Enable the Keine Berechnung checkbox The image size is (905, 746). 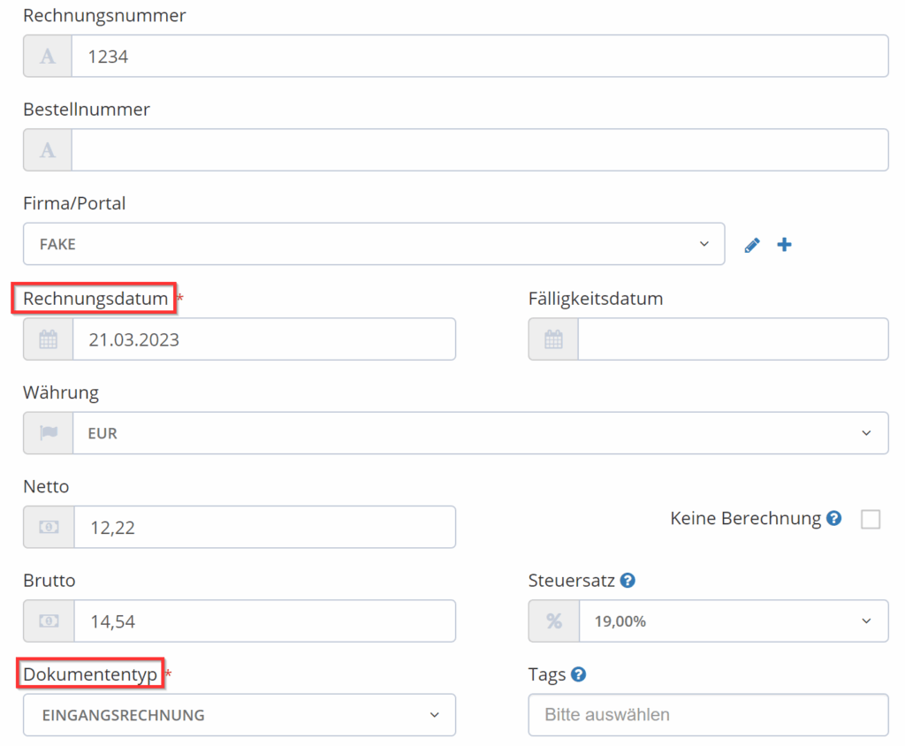click(x=871, y=519)
